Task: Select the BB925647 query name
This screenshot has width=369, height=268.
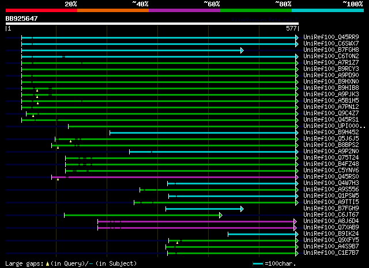Action: (22, 18)
